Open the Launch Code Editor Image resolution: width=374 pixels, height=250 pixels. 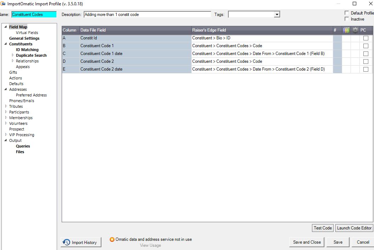[354, 228]
